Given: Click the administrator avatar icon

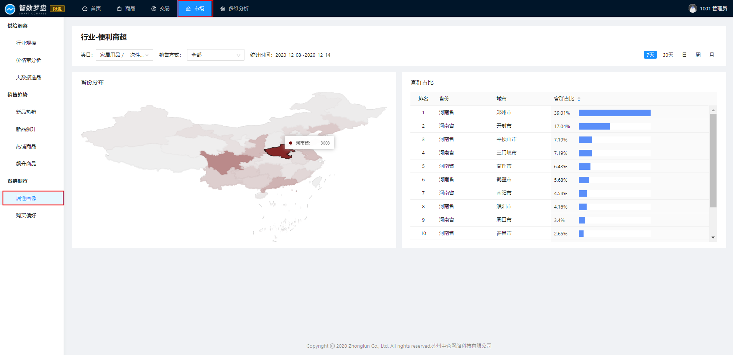Looking at the screenshot, I should tap(692, 8).
